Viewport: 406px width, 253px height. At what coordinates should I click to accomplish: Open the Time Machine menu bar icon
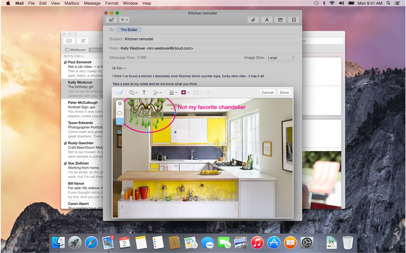pos(316,3)
